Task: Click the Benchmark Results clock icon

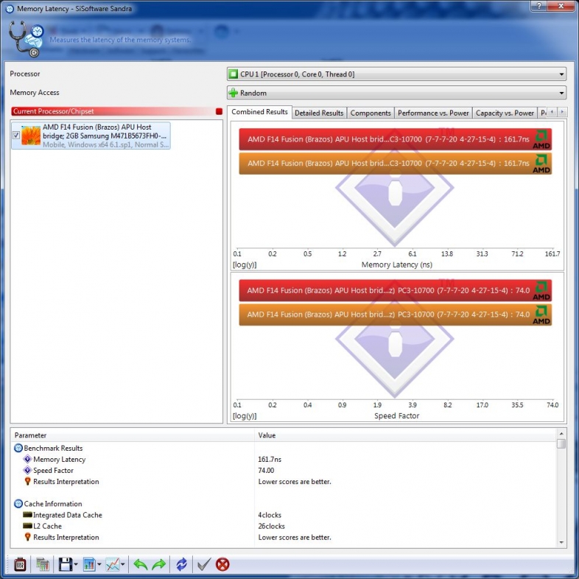Action: tap(18, 449)
